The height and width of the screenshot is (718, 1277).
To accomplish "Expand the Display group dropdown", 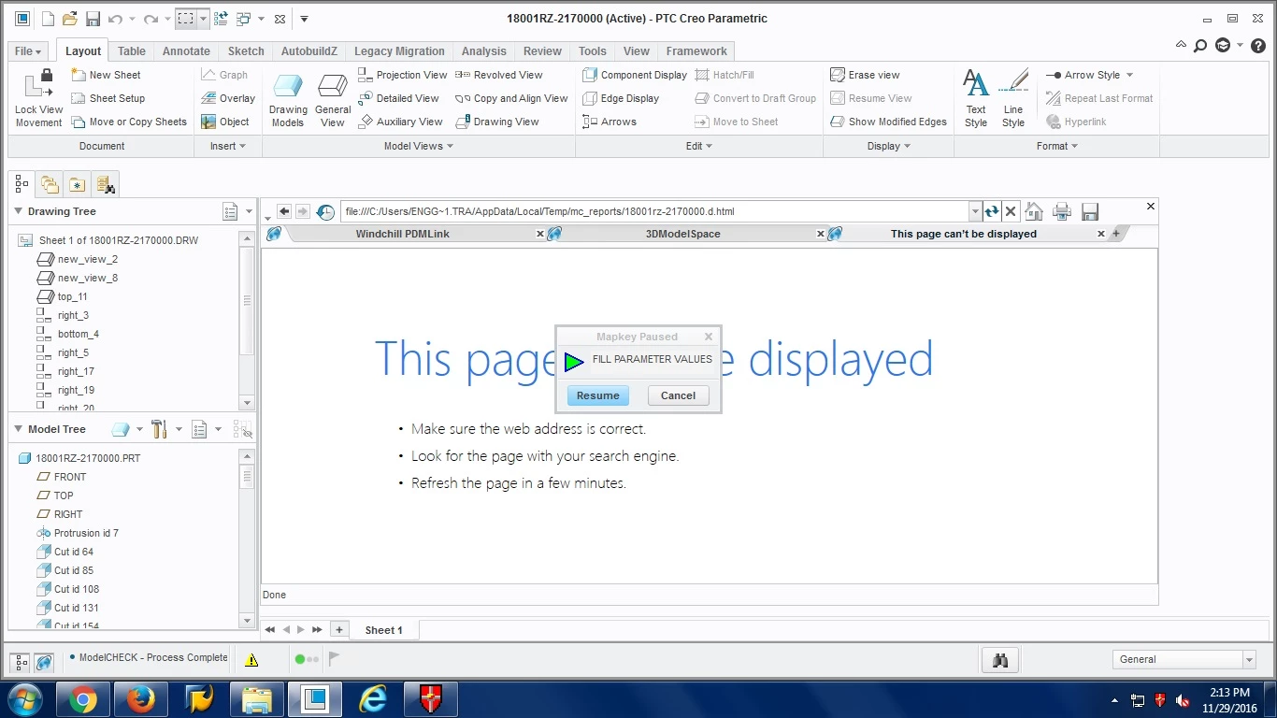I will 889,146.
